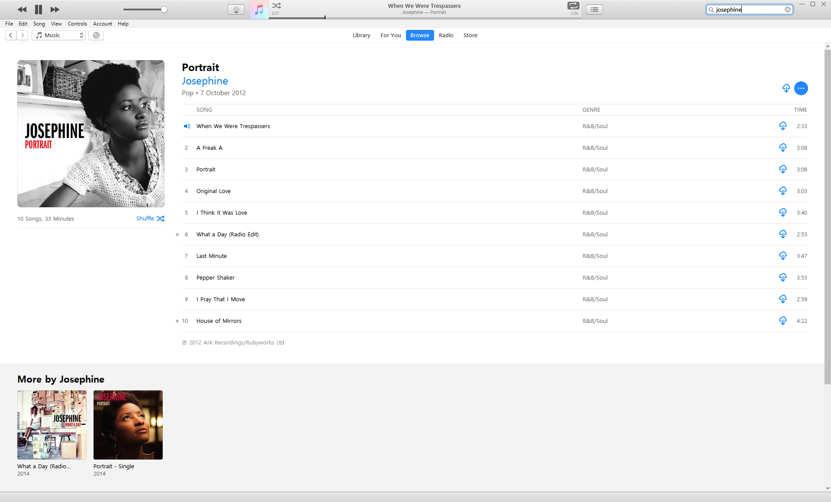Download When We Were Trespassers
Image resolution: width=831 pixels, height=502 pixels.
coord(783,126)
